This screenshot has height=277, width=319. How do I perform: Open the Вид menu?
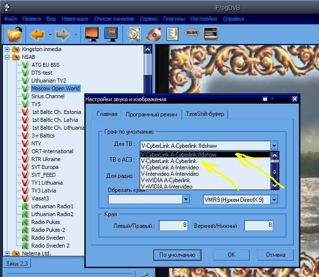[x=51, y=19]
